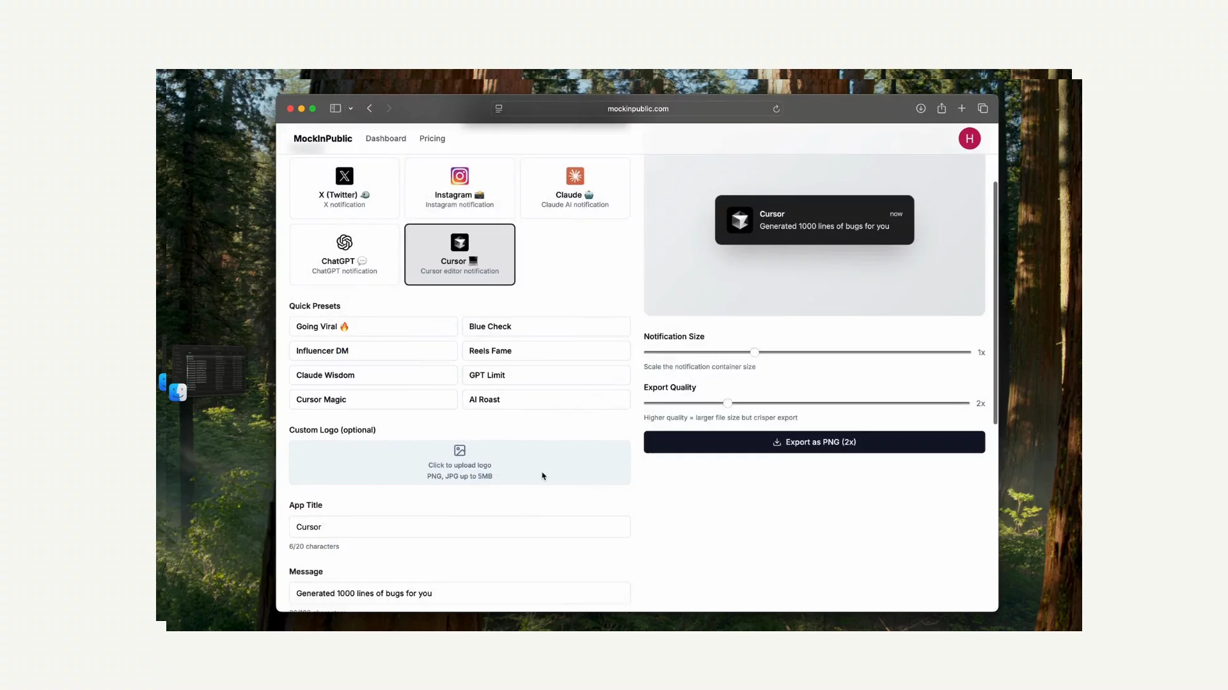Select the Claude AI notification style
The height and width of the screenshot is (690, 1228).
point(574,188)
